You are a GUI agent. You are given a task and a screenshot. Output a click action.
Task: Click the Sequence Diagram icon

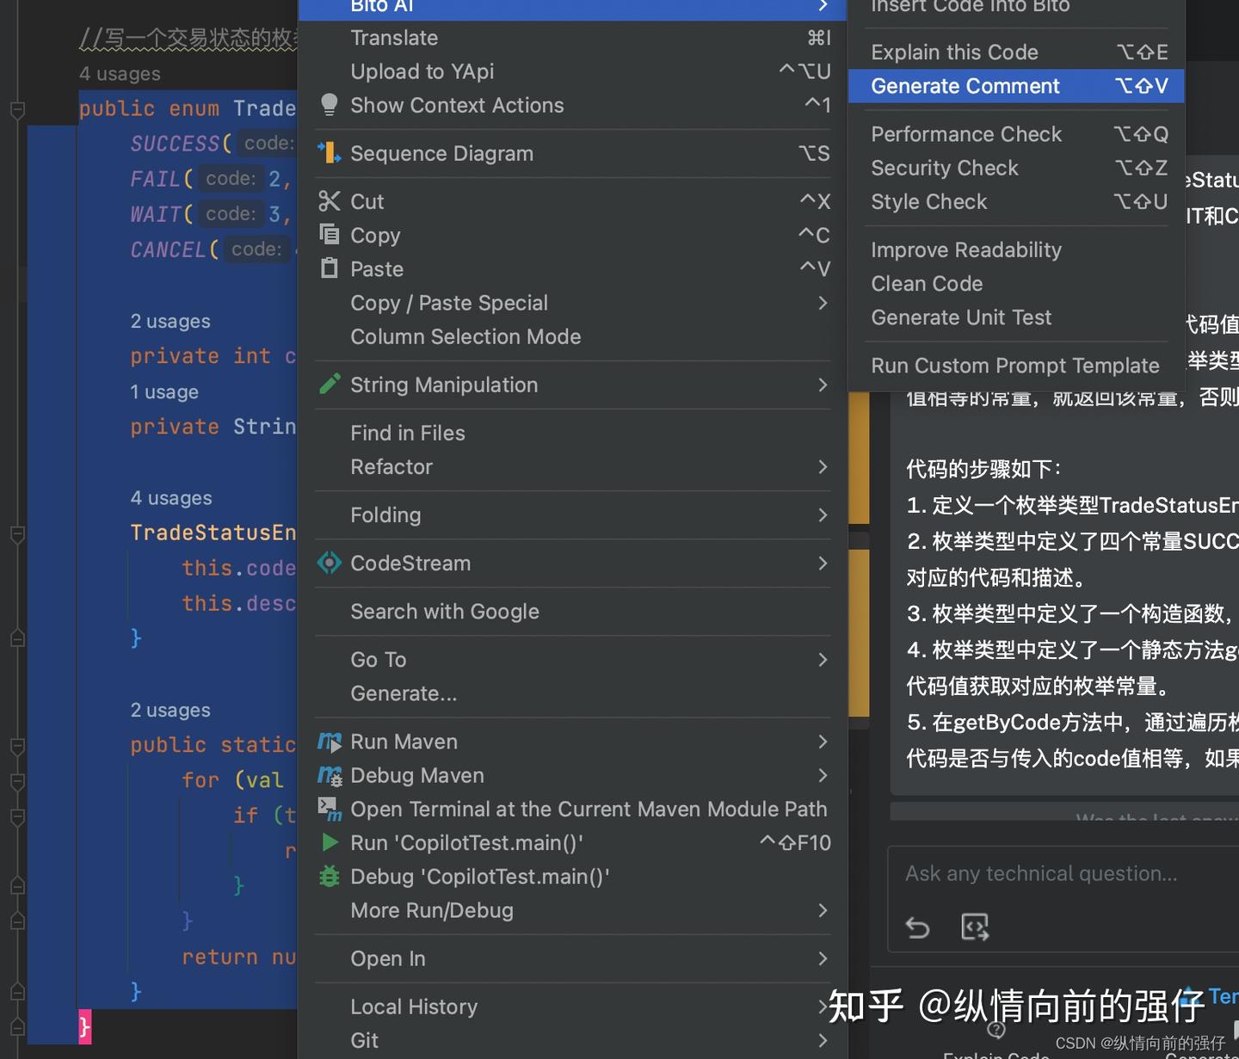pos(330,152)
